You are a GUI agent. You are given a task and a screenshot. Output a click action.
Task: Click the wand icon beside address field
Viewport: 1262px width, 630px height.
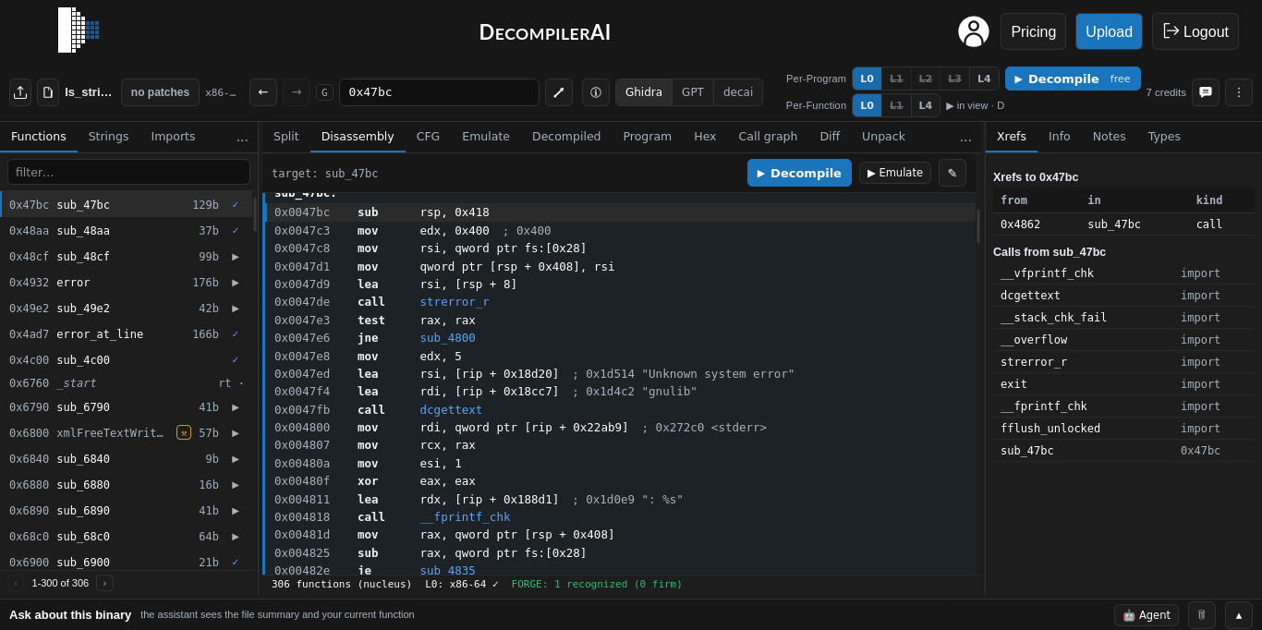coord(559,92)
